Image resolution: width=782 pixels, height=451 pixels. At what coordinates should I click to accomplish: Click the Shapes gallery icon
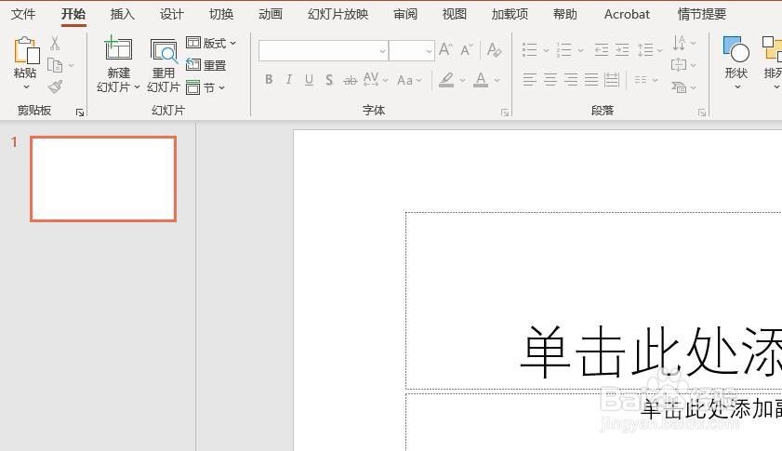(736, 49)
